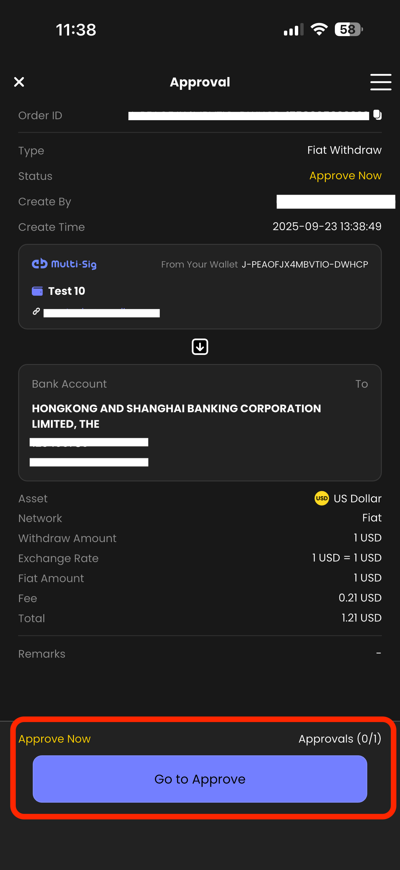Image resolution: width=400 pixels, height=870 pixels.
Task: Tap the Test 10 wallet icon
Action: point(37,291)
